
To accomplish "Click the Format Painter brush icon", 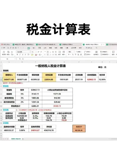I will (x=4, y=52).
